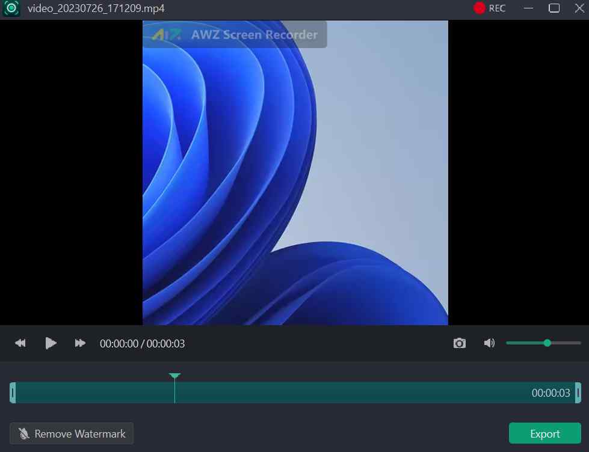Click the video_20230726_171209.mp4 title text
This screenshot has height=452, width=589.
[90, 8]
